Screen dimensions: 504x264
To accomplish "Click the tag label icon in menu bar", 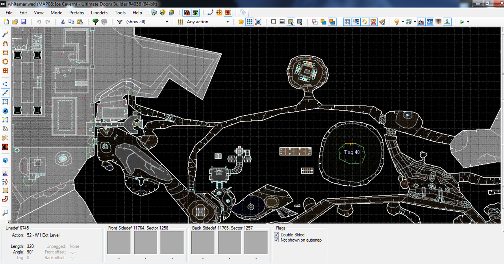I will 243,12.
